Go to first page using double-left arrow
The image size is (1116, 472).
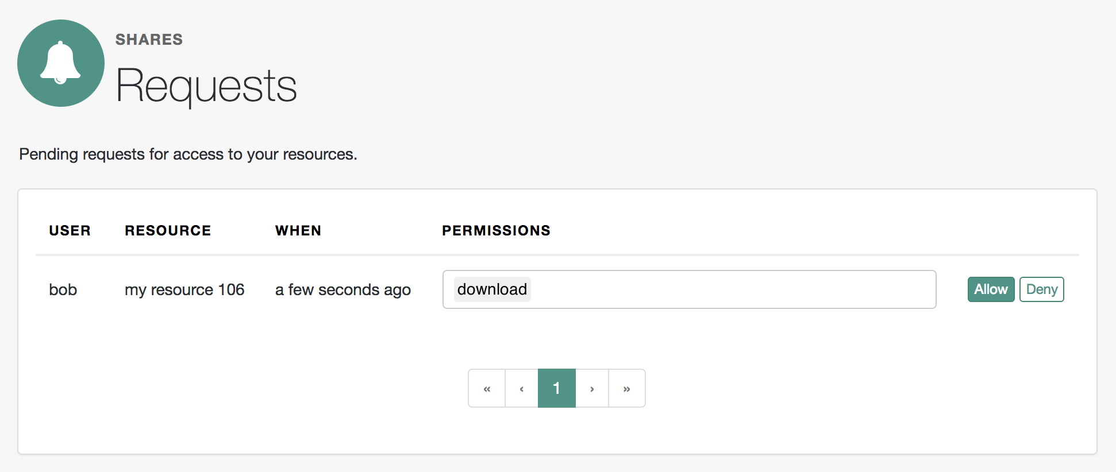click(x=487, y=388)
